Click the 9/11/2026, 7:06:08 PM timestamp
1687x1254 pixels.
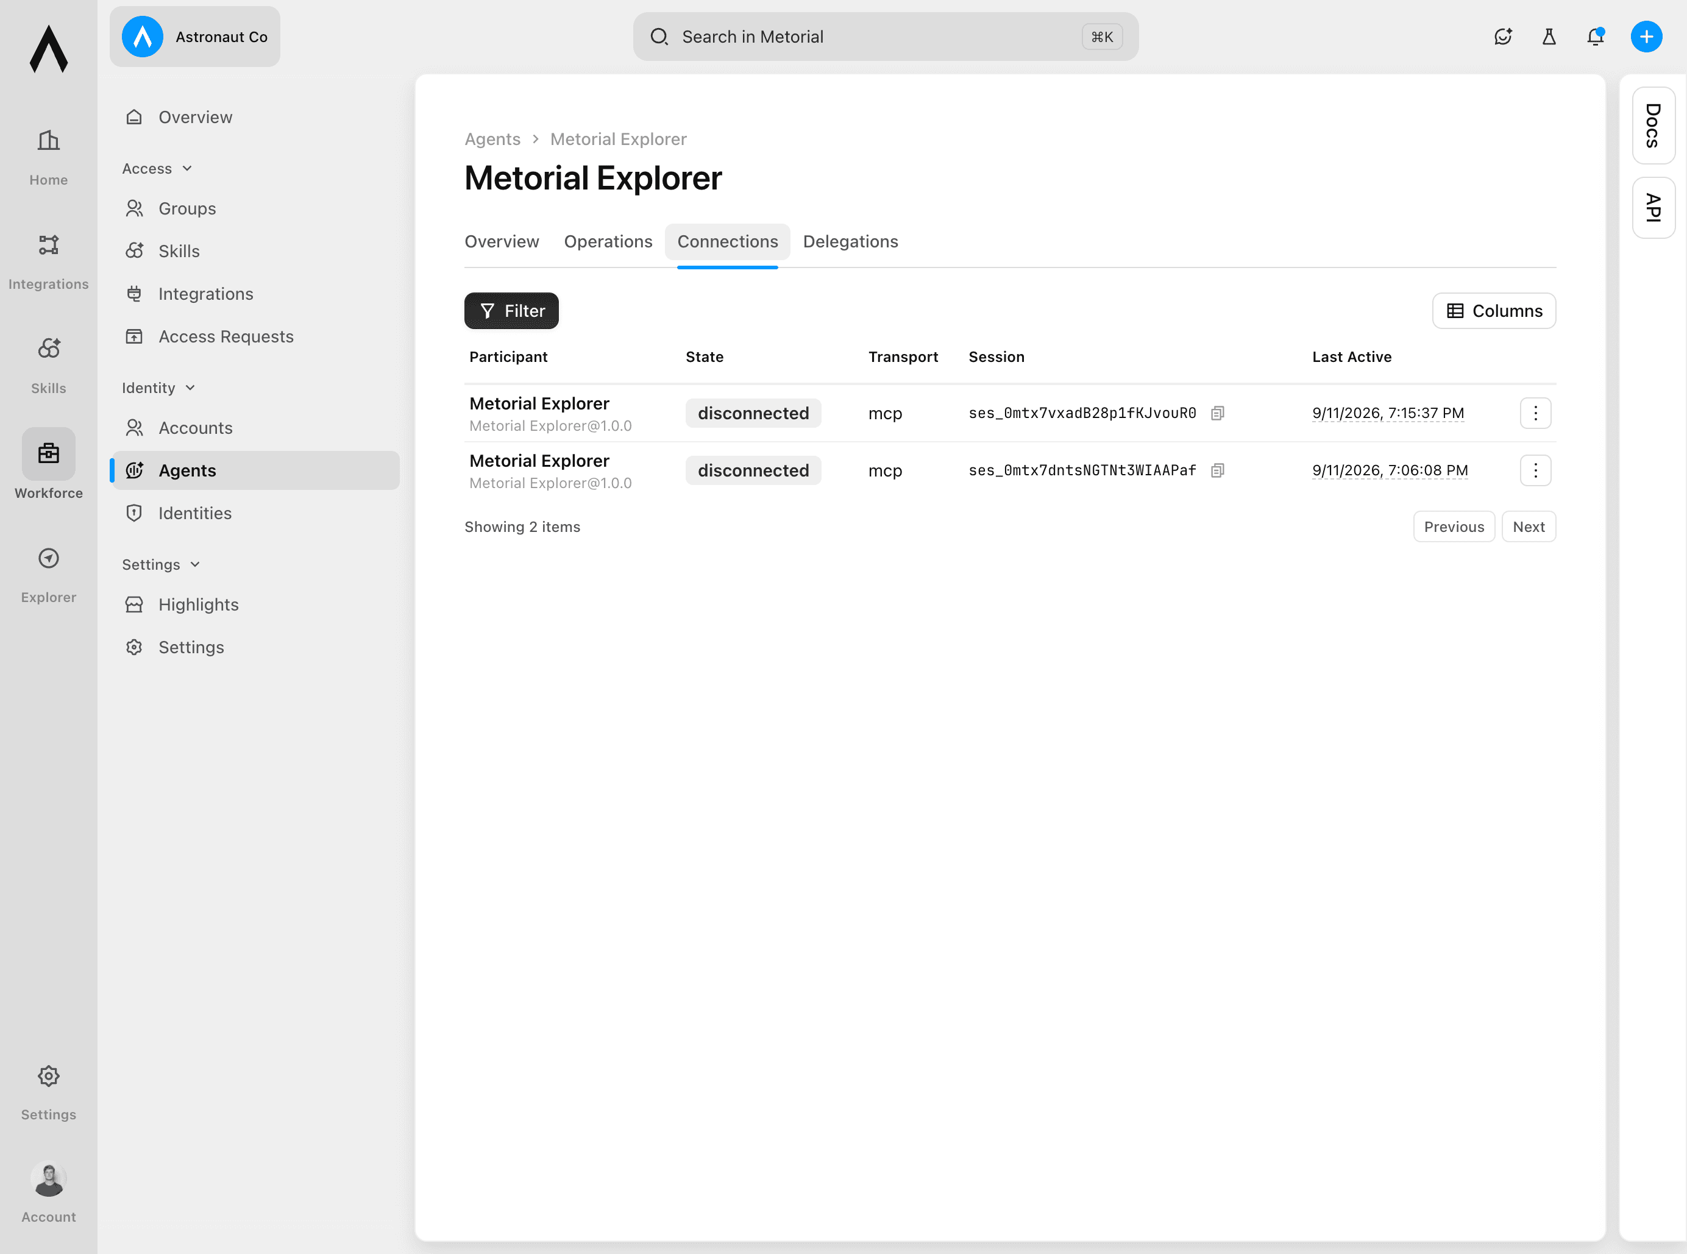[1390, 470]
